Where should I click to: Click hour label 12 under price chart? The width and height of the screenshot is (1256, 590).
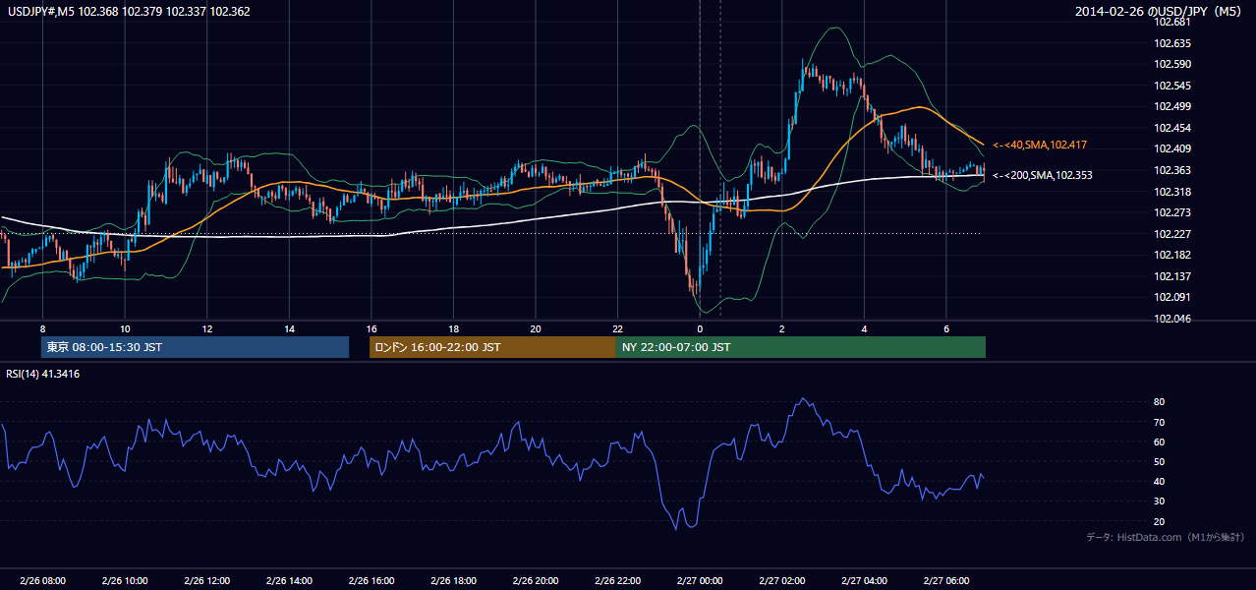click(x=207, y=328)
